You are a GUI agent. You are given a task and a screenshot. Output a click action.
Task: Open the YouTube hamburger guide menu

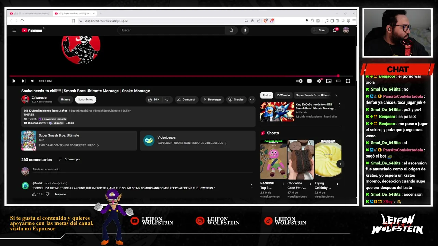14,30
